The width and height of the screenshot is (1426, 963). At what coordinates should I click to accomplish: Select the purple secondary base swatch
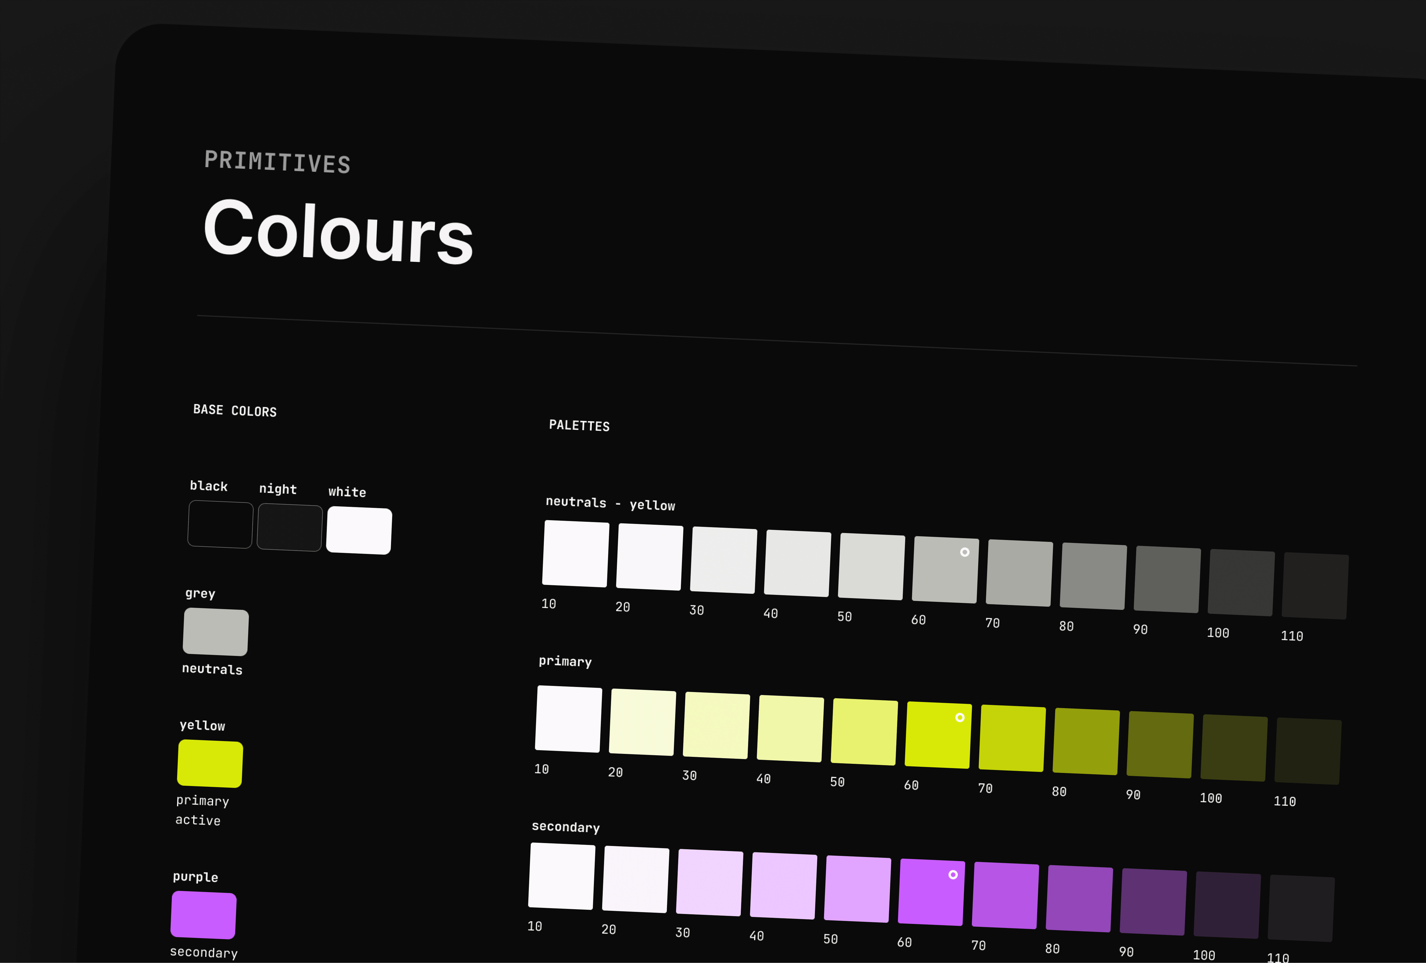coord(203,915)
